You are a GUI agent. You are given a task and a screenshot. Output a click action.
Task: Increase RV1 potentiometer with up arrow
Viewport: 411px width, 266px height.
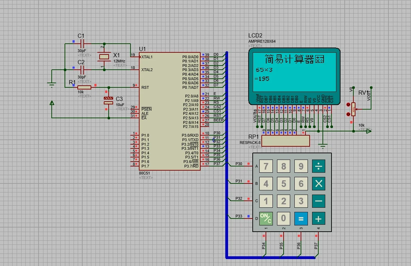[348, 104]
